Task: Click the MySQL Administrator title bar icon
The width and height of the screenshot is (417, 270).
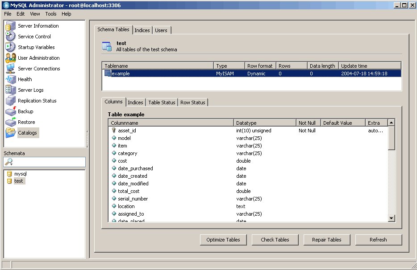Action: pyautogui.click(x=6, y=5)
